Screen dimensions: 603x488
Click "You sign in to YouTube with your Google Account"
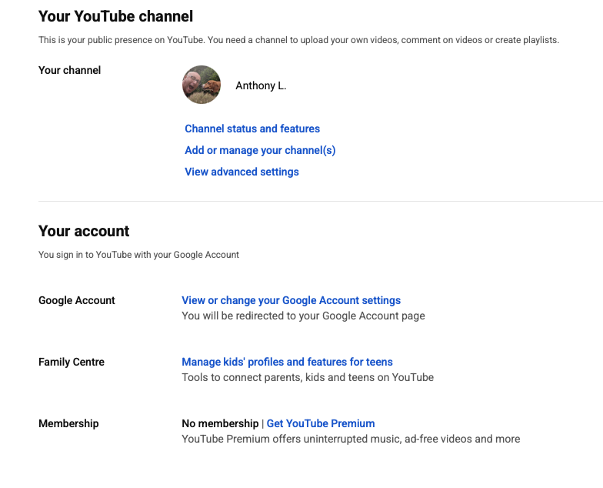(138, 254)
